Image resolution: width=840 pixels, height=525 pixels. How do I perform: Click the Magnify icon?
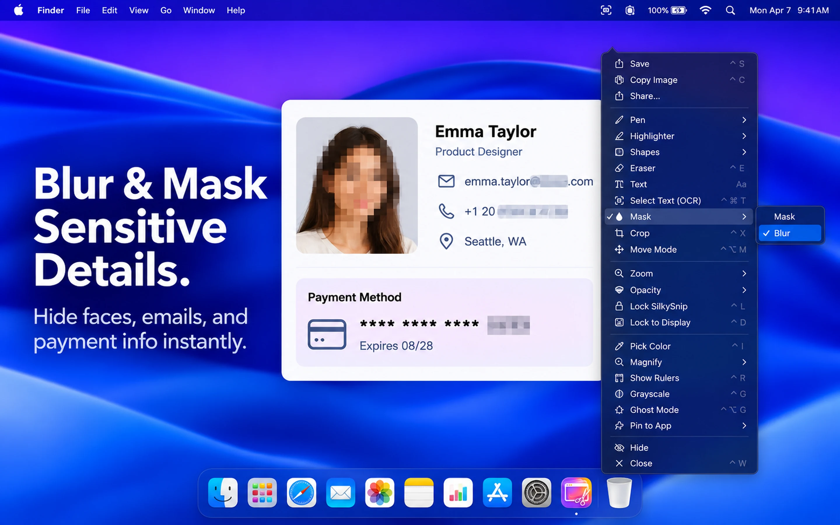[619, 362]
